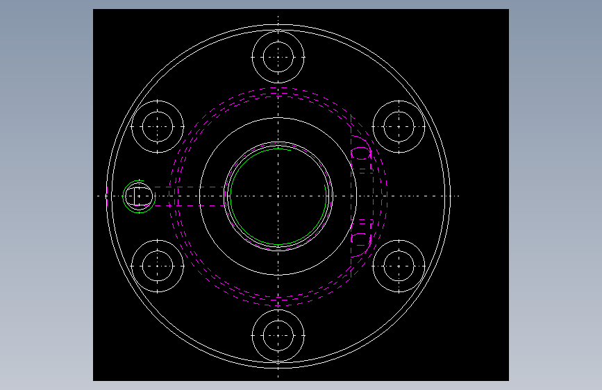602x390 pixels.
Task: Select the small green pin hole circle
Action: click(139, 196)
